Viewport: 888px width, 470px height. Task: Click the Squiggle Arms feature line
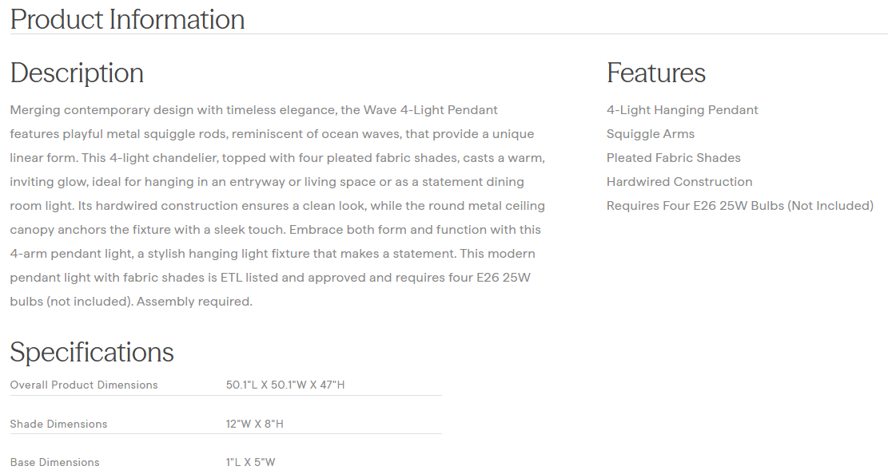tap(650, 134)
